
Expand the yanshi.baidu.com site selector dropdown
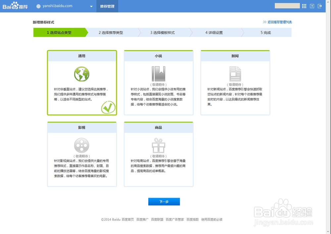pos(91,6)
